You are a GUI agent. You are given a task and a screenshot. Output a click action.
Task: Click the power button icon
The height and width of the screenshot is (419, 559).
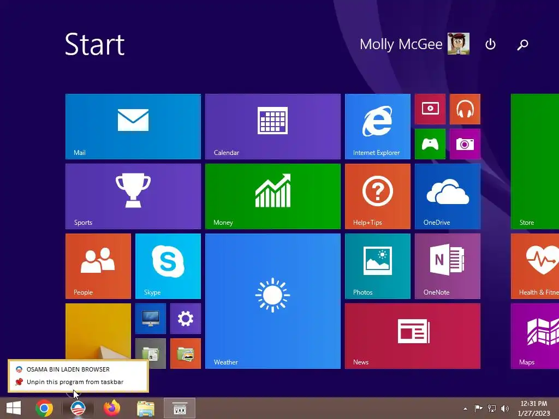(491, 44)
